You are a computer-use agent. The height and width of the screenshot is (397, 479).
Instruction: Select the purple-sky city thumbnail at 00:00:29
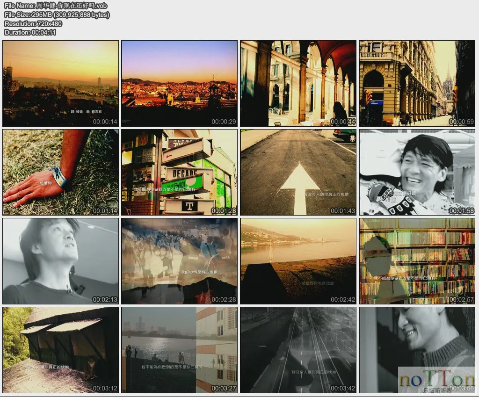(180, 83)
